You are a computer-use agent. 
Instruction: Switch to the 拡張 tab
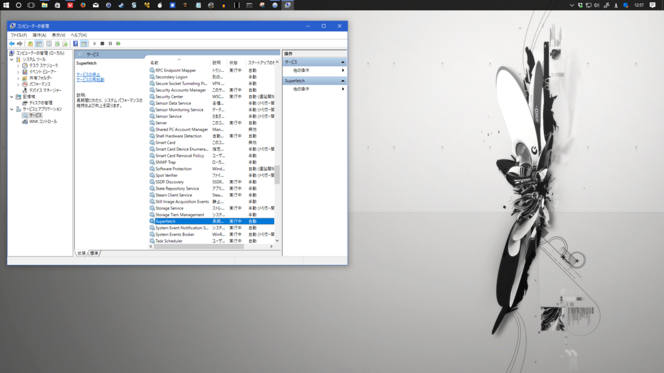[81, 253]
